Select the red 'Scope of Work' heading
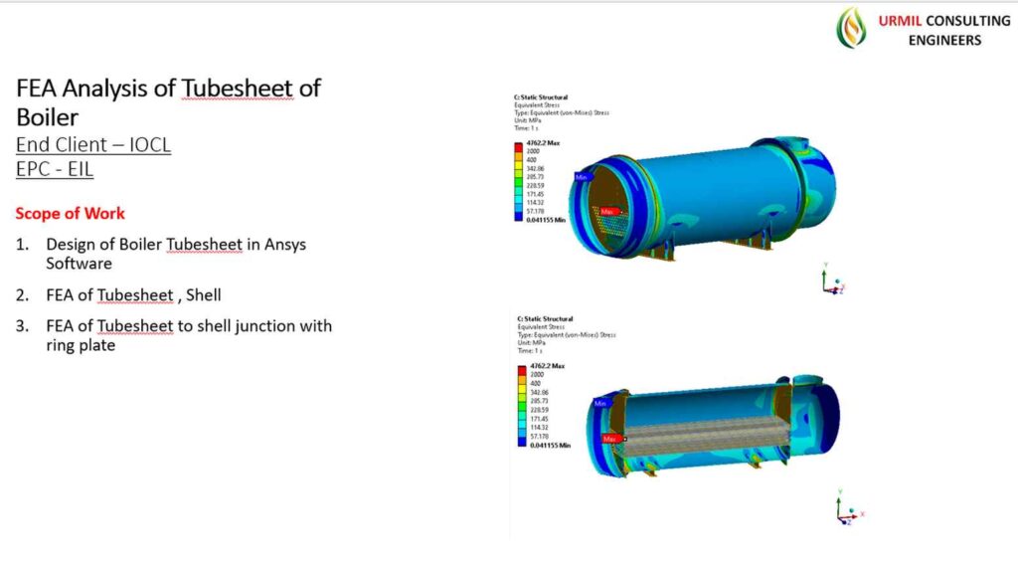Image resolution: width=1018 pixels, height=563 pixels. point(71,213)
